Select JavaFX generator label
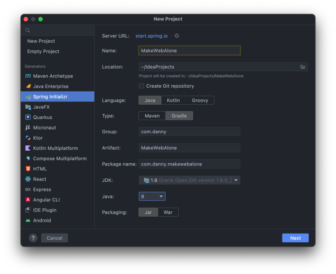Image resolution: width=336 pixels, height=274 pixels. 41,107
